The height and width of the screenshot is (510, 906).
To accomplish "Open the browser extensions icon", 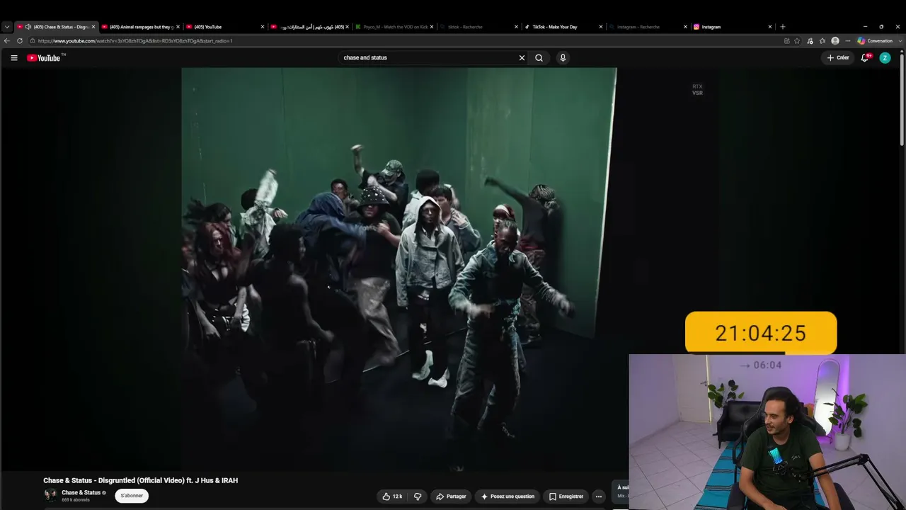I will coord(810,41).
